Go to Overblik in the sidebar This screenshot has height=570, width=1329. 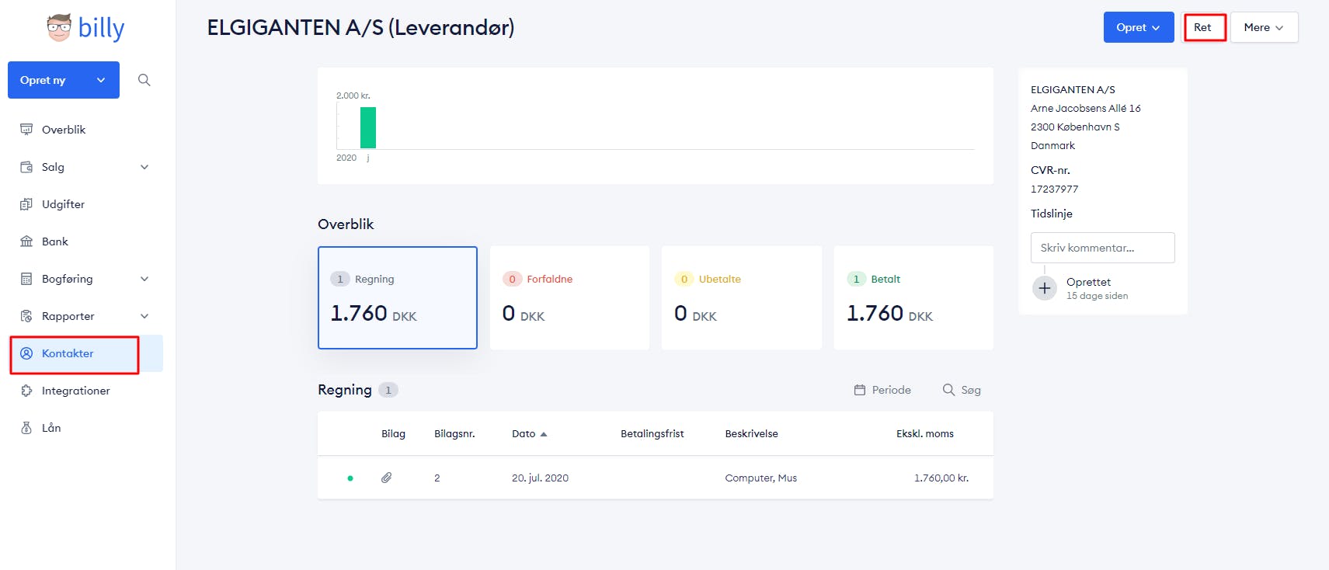pos(64,130)
